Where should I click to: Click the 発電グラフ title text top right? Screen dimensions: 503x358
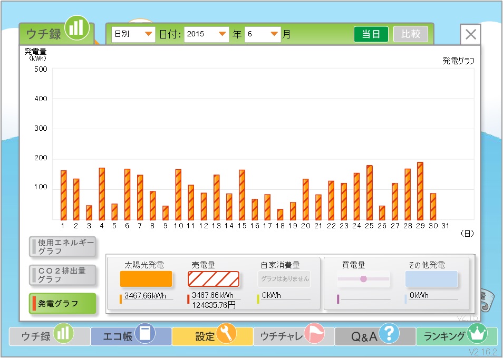458,61
